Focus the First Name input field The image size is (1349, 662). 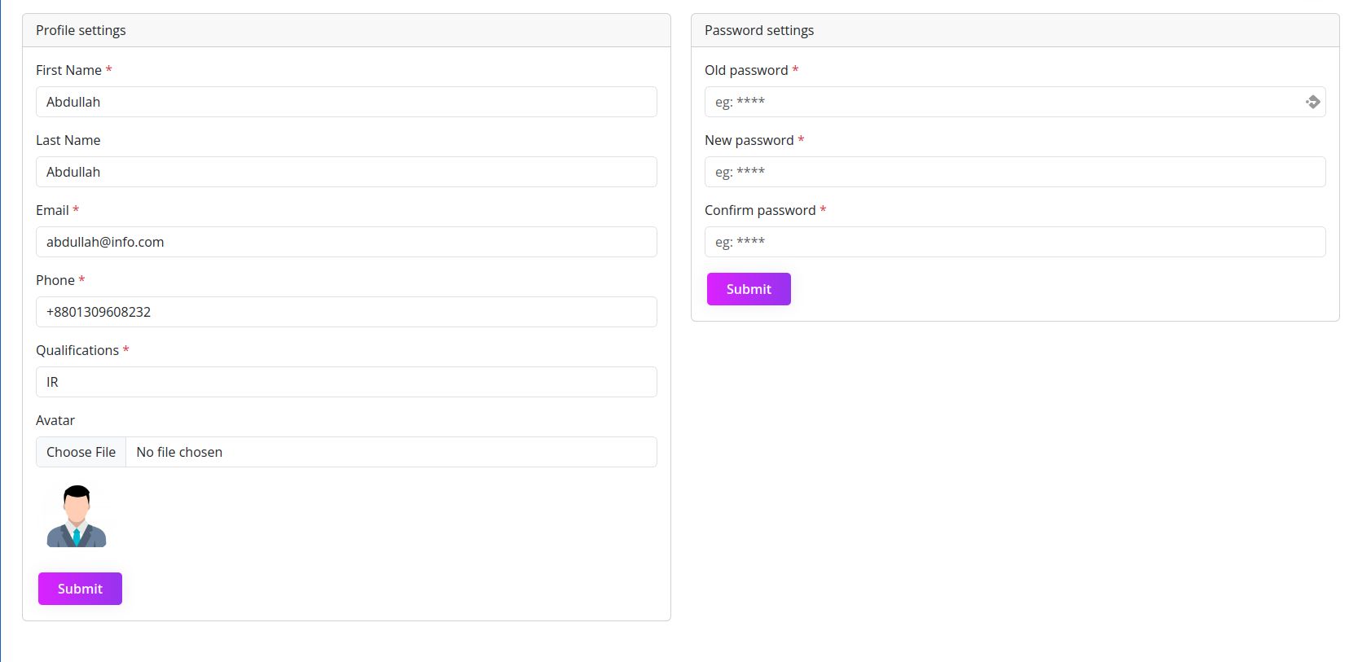click(x=346, y=102)
